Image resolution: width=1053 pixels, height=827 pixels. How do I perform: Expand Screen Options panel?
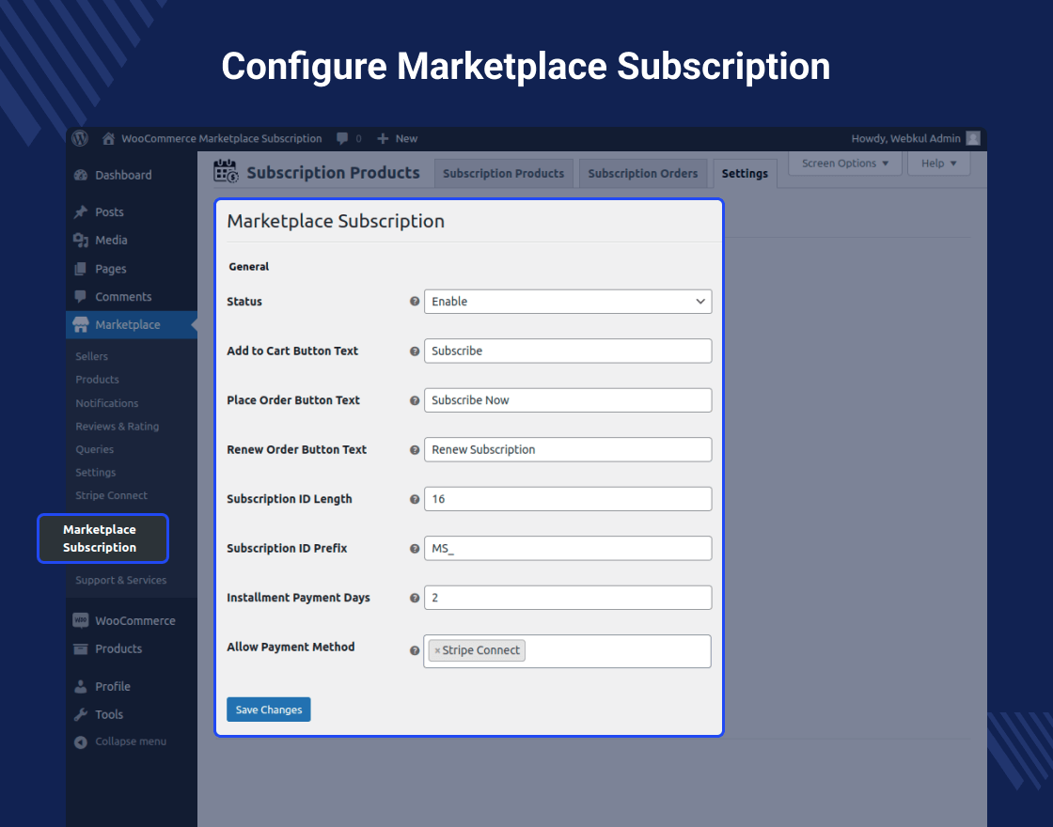click(845, 164)
